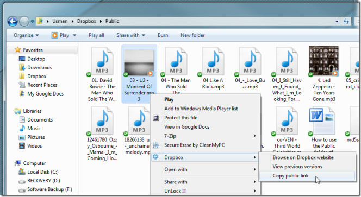The height and width of the screenshot is (197, 361).
Task: Select the Led Zeppelin Ten Years Gone thumbnail
Action: (x=323, y=61)
